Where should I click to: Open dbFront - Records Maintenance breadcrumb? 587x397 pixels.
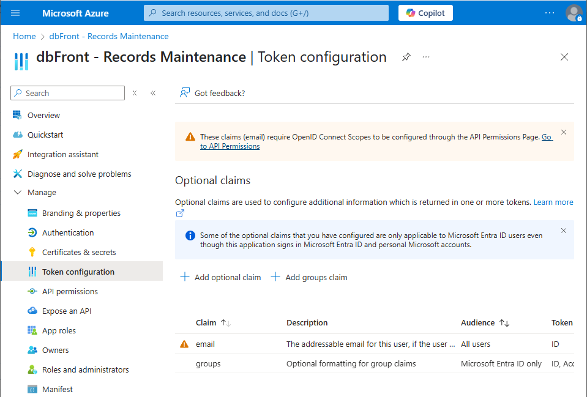[x=109, y=36]
